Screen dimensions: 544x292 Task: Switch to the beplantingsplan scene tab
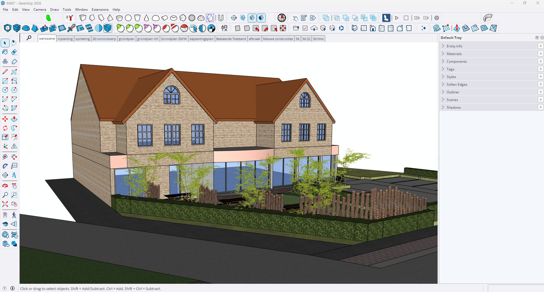[x=201, y=39]
